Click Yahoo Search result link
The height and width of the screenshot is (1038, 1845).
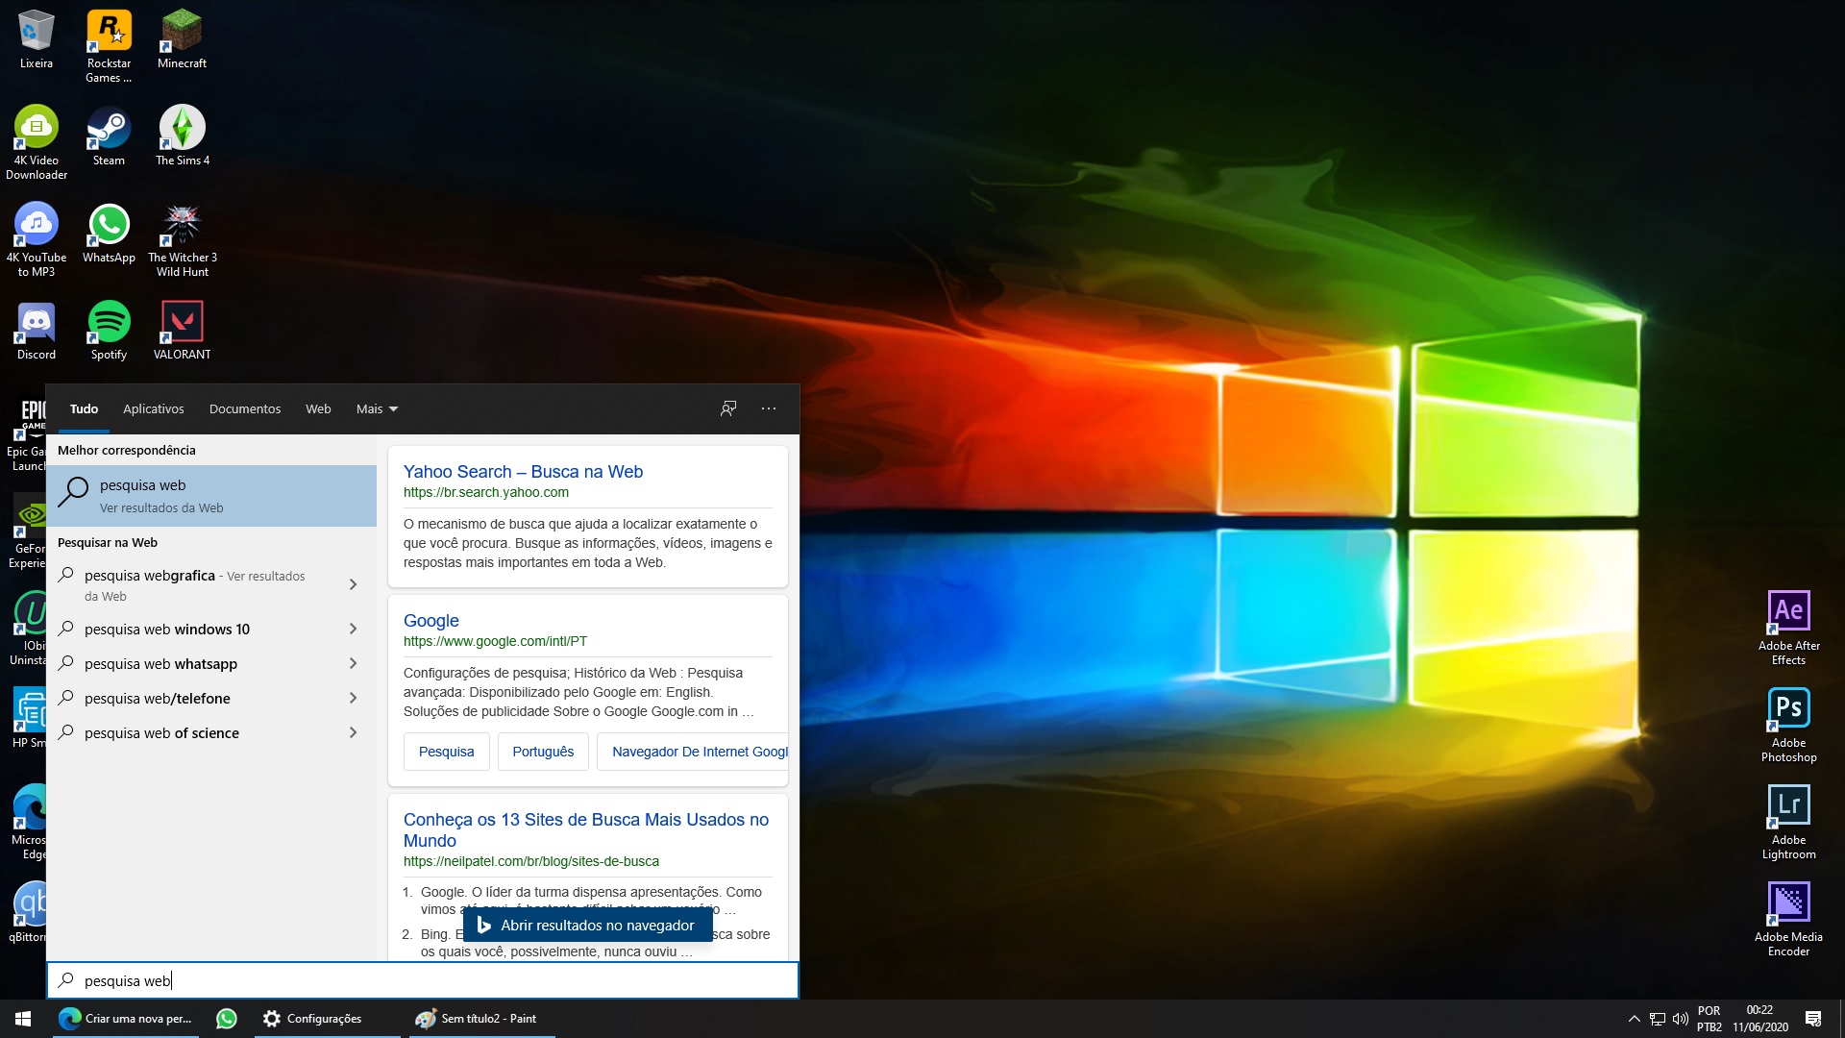524,470
